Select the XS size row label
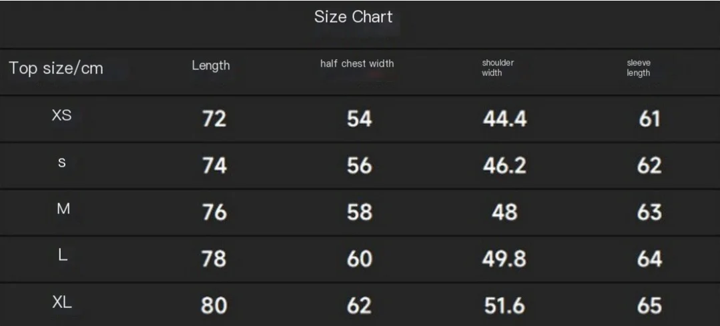 pyautogui.click(x=61, y=115)
